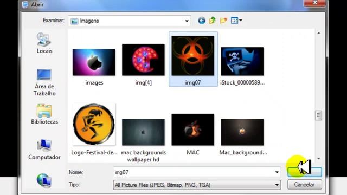Click the Abrir open button
The width and height of the screenshot is (347, 195).
pyautogui.click(x=305, y=172)
